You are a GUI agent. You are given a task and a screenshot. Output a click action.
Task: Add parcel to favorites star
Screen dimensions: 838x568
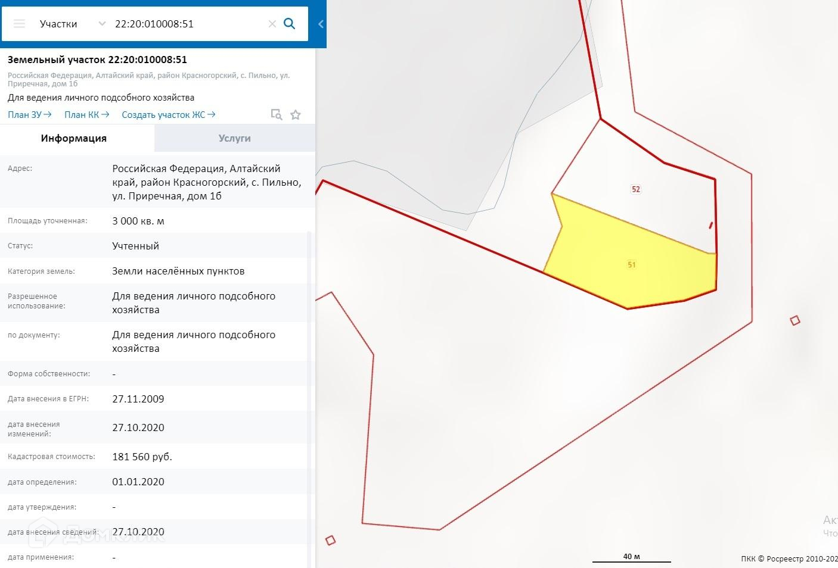(x=295, y=114)
